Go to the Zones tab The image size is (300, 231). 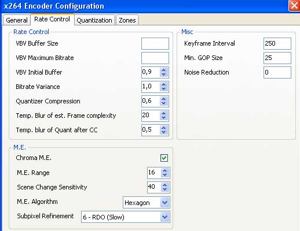point(127,20)
